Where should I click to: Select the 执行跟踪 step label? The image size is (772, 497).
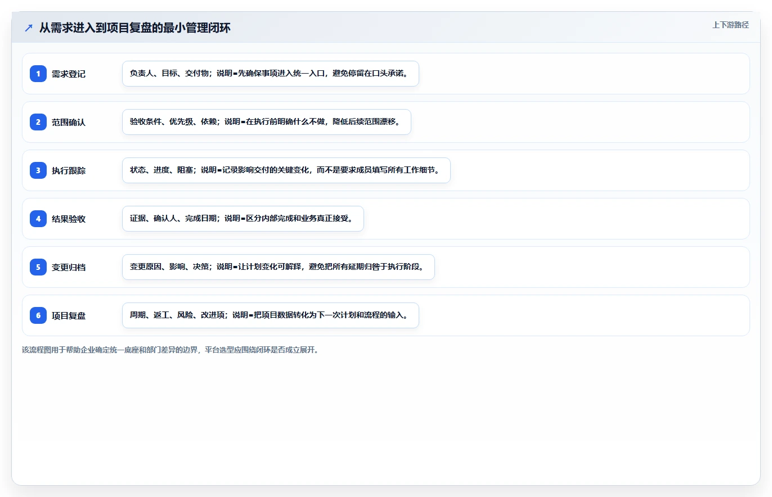point(69,170)
